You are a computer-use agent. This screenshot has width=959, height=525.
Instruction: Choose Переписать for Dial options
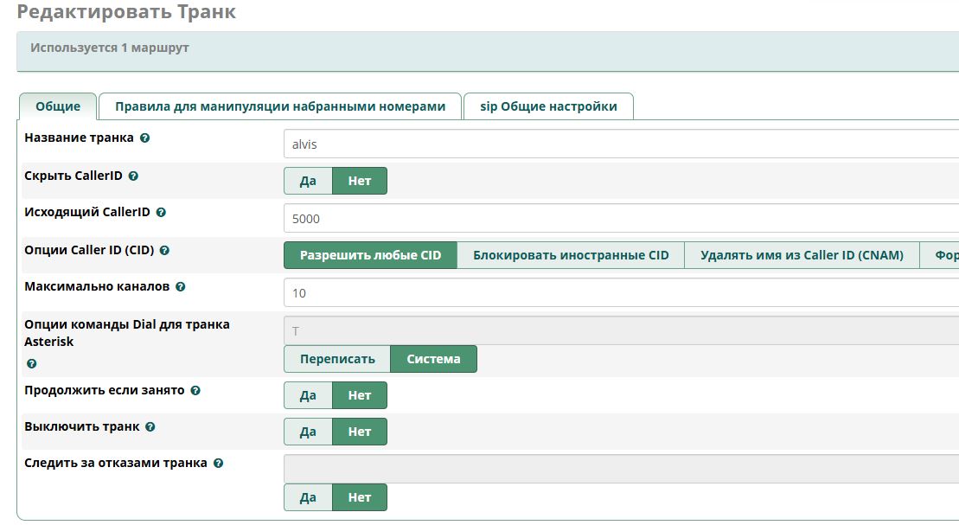click(337, 359)
